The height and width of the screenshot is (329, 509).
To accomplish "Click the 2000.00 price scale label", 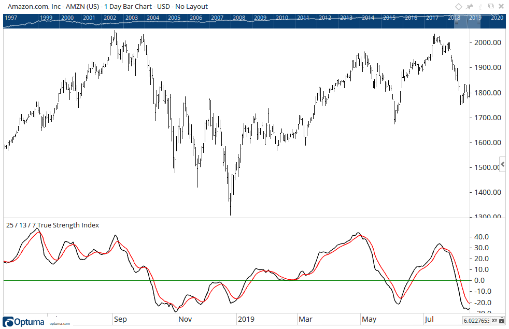I will [488, 42].
